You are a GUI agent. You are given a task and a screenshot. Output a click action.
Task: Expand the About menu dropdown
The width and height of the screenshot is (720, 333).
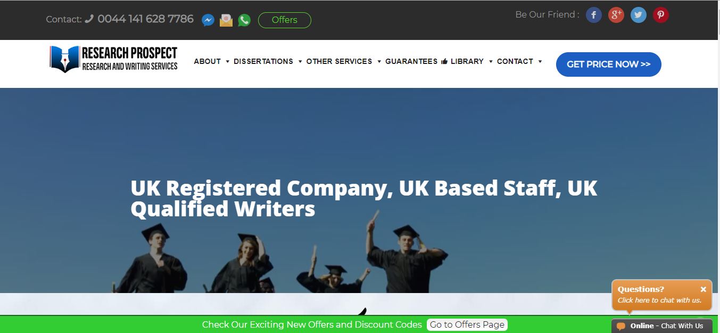click(x=212, y=61)
